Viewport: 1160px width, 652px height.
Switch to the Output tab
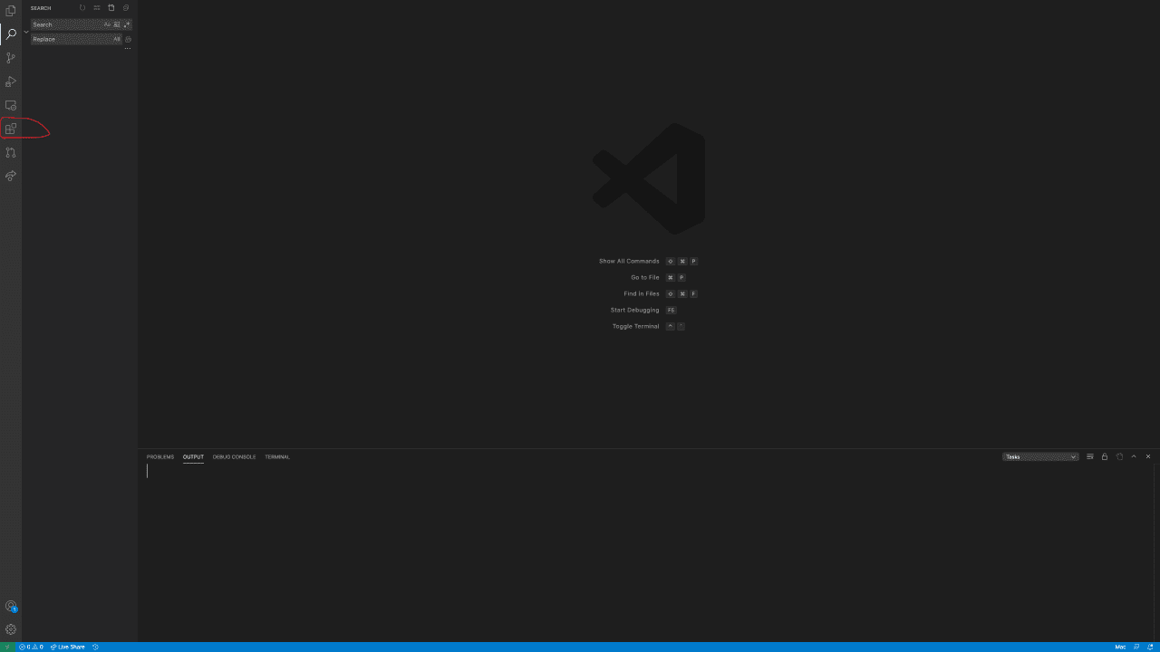[x=193, y=456]
